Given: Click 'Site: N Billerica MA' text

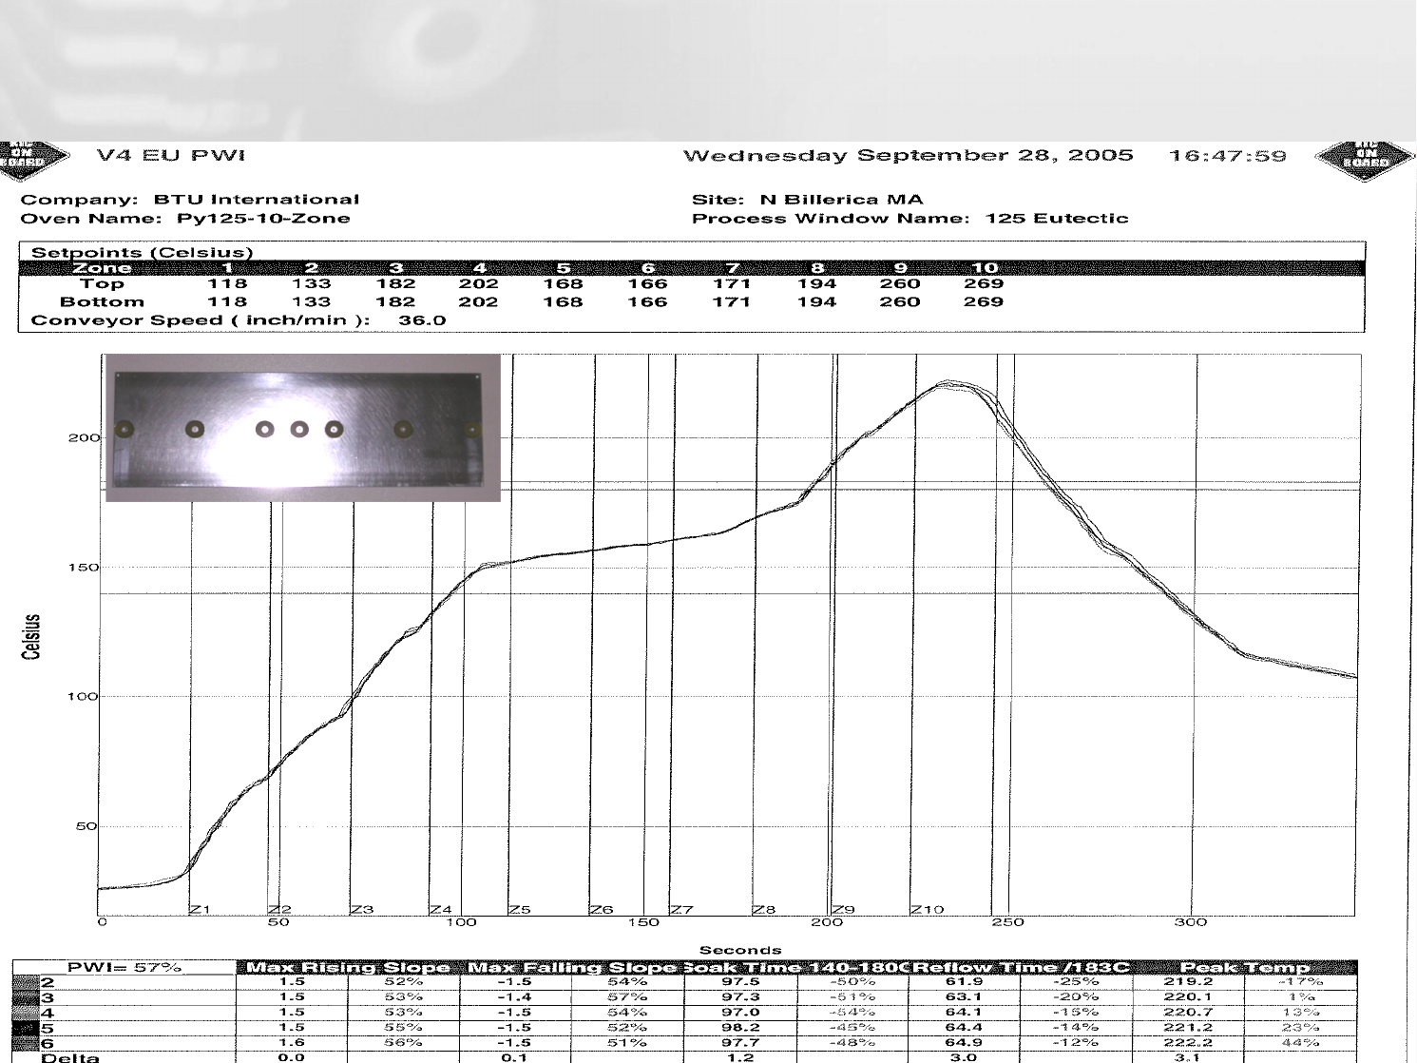Looking at the screenshot, I should 808,200.
